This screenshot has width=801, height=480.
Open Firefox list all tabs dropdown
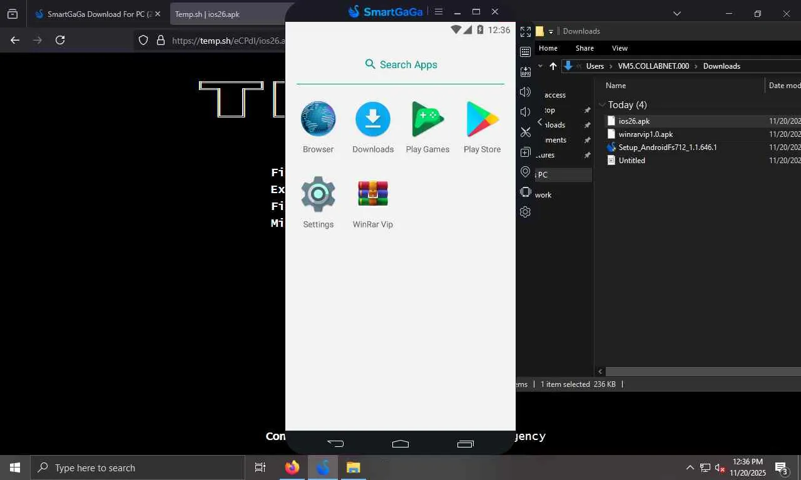(677, 14)
